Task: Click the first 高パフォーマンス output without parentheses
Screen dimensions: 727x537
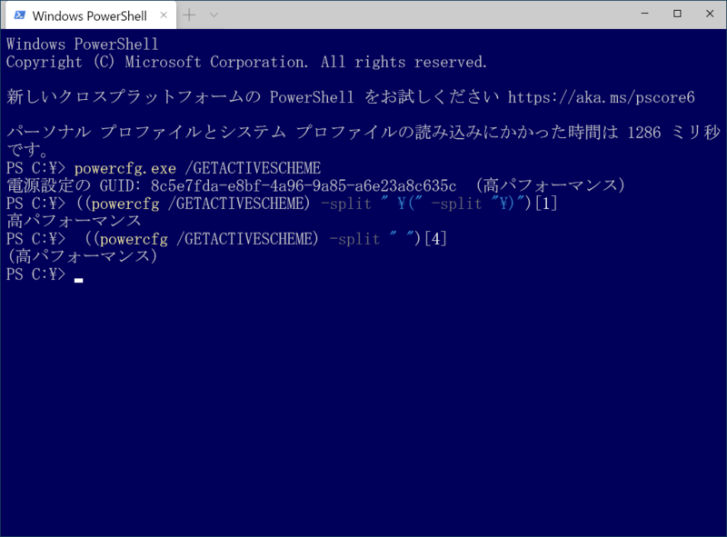Action: [74, 221]
